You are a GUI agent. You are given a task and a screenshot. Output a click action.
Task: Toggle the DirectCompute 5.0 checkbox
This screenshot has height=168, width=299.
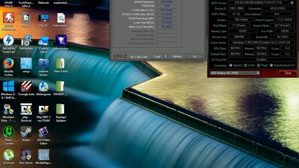[271, 65]
